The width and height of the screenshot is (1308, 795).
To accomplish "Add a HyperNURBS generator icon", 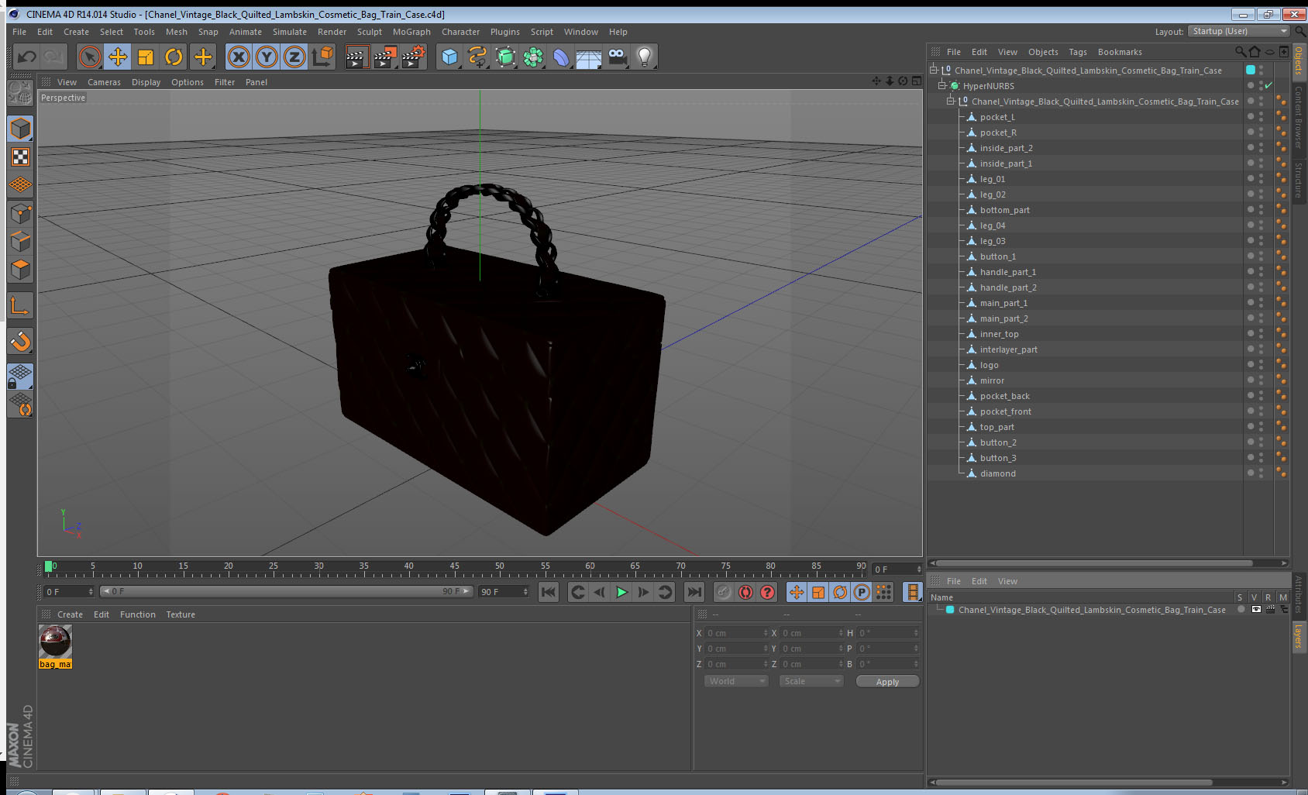I will click(505, 57).
